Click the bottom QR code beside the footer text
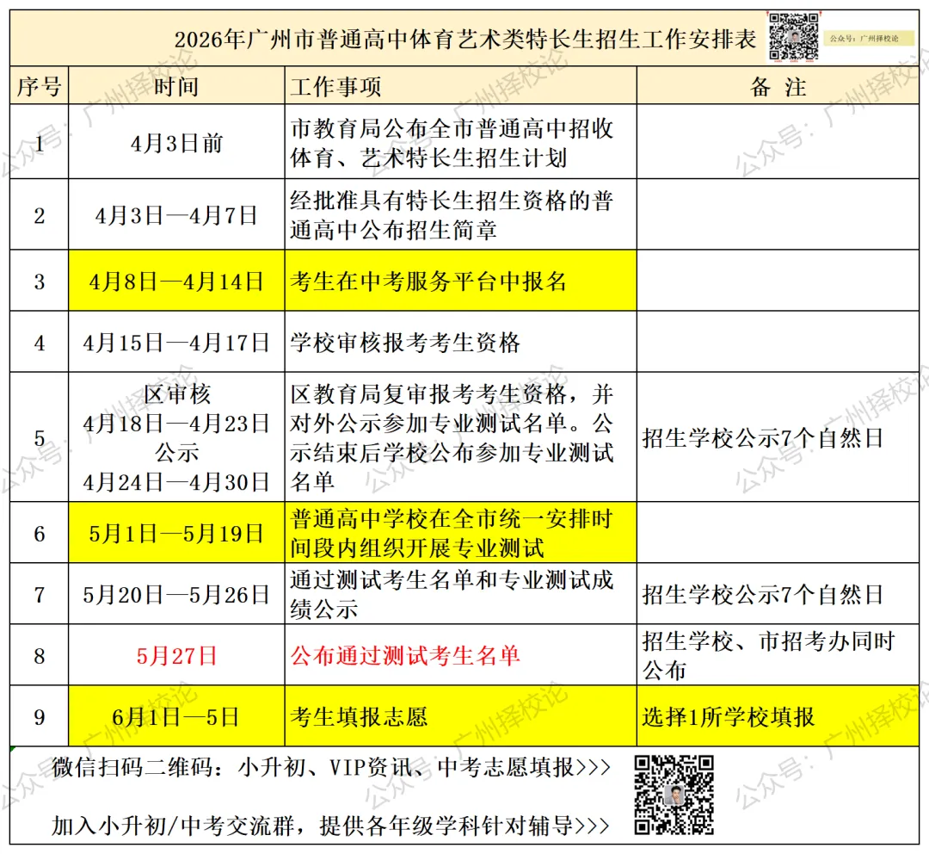The width and height of the screenshot is (929, 854). (674, 795)
